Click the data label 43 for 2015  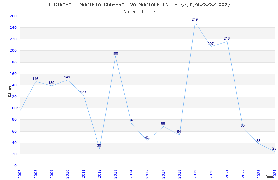147,138
